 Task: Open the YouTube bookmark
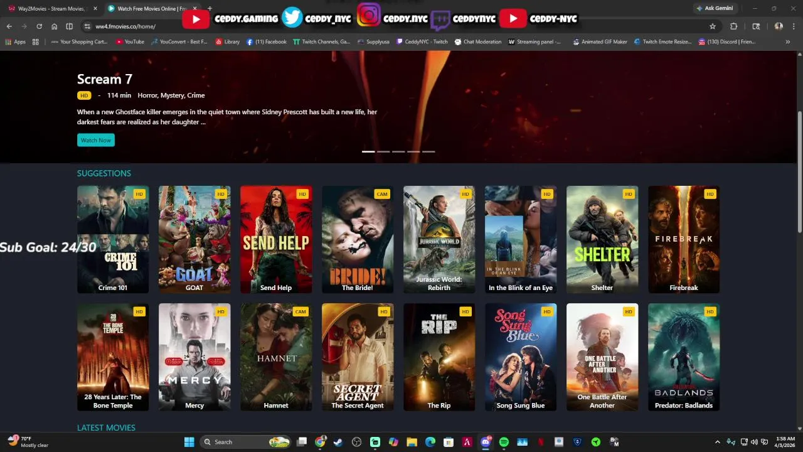pos(130,42)
